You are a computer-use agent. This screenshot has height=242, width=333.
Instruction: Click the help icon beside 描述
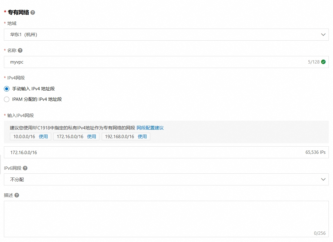tap(17, 195)
